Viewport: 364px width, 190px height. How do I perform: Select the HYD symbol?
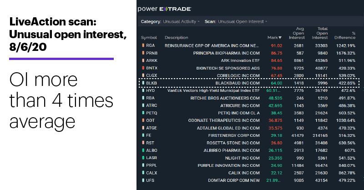[x=151, y=90]
